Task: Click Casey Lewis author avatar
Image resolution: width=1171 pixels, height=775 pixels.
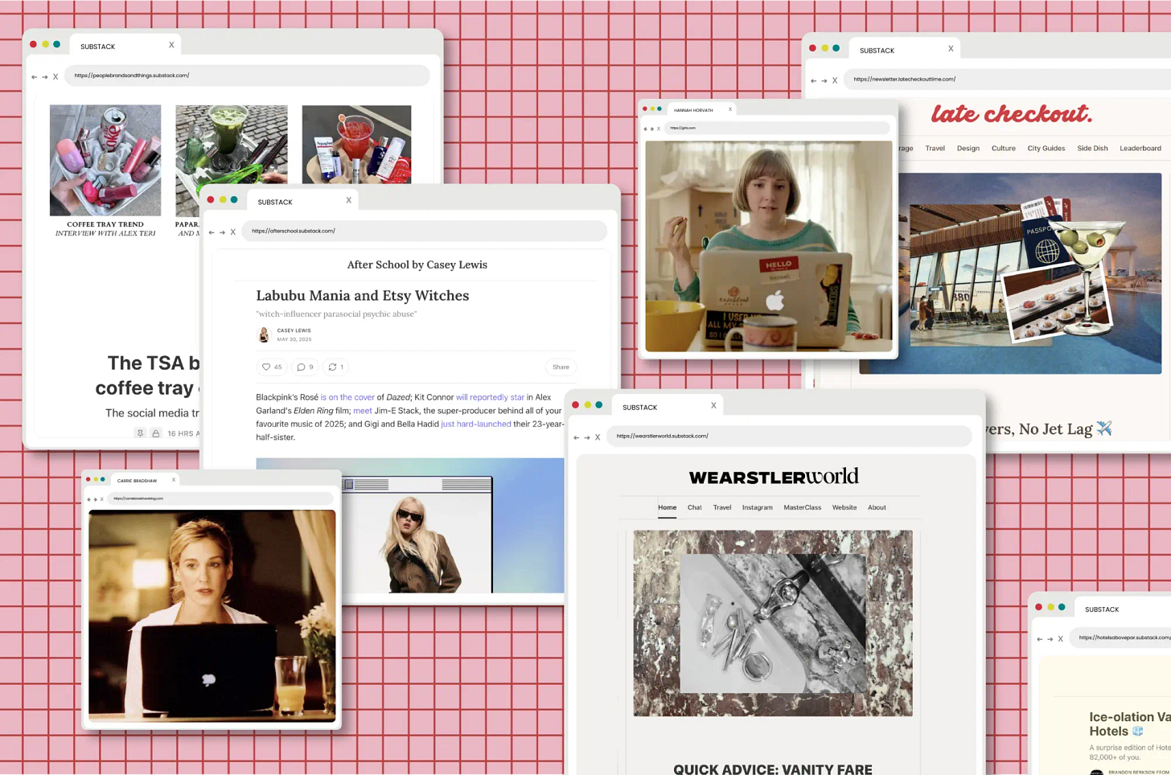Action: (x=264, y=334)
